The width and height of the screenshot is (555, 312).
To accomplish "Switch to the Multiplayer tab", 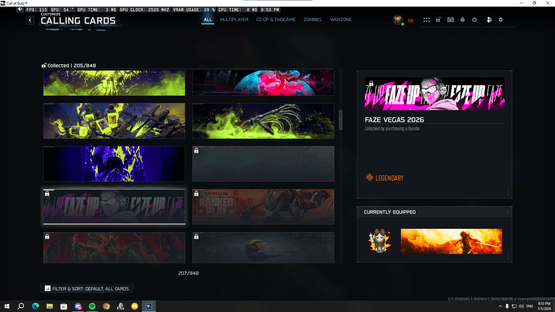I will pyautogui.click(x=234, y=19).
